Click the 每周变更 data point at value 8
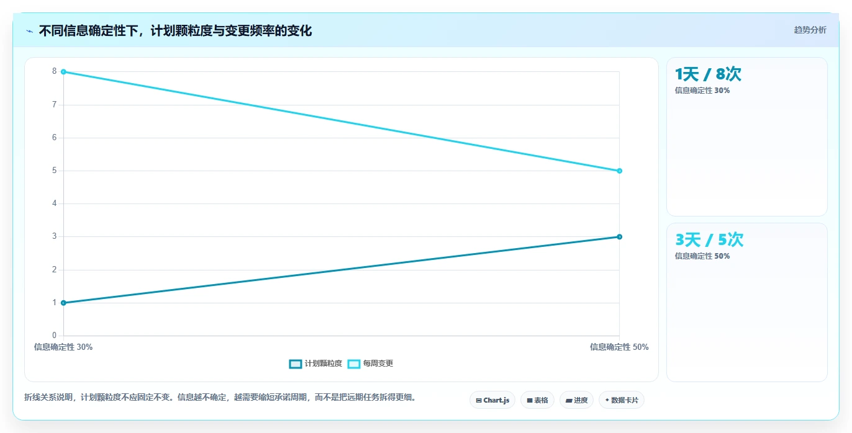The image size is (852, 433). [x=63, y=72]
